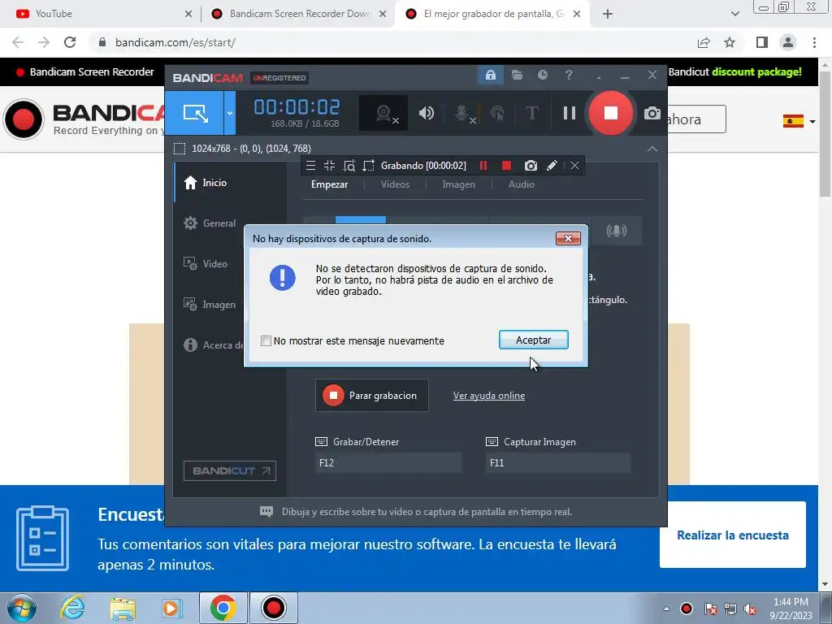
Task: Open the Acerca de section
Action: 214,344
